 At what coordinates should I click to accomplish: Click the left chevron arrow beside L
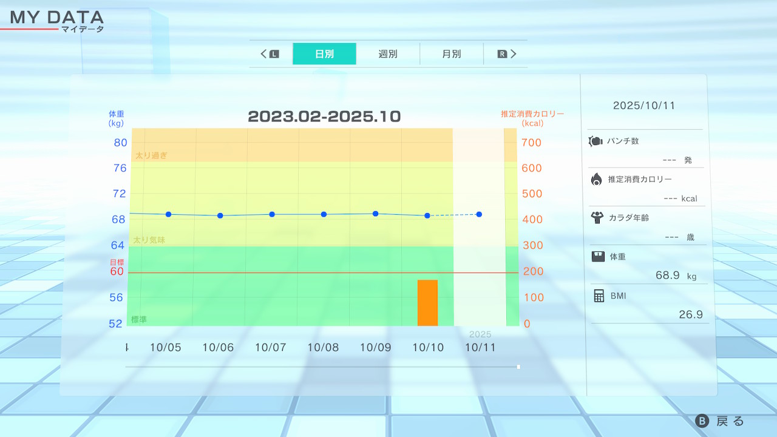264,54
